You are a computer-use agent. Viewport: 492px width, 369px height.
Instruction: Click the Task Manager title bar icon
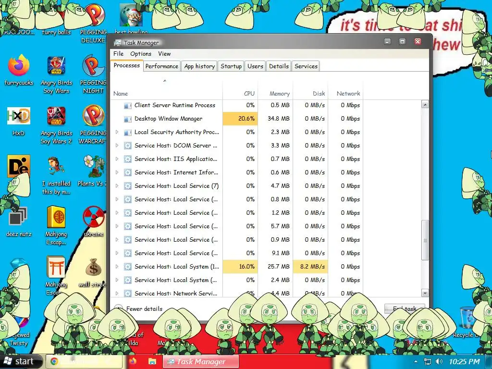pyautogui.click(x=118, y=43)
